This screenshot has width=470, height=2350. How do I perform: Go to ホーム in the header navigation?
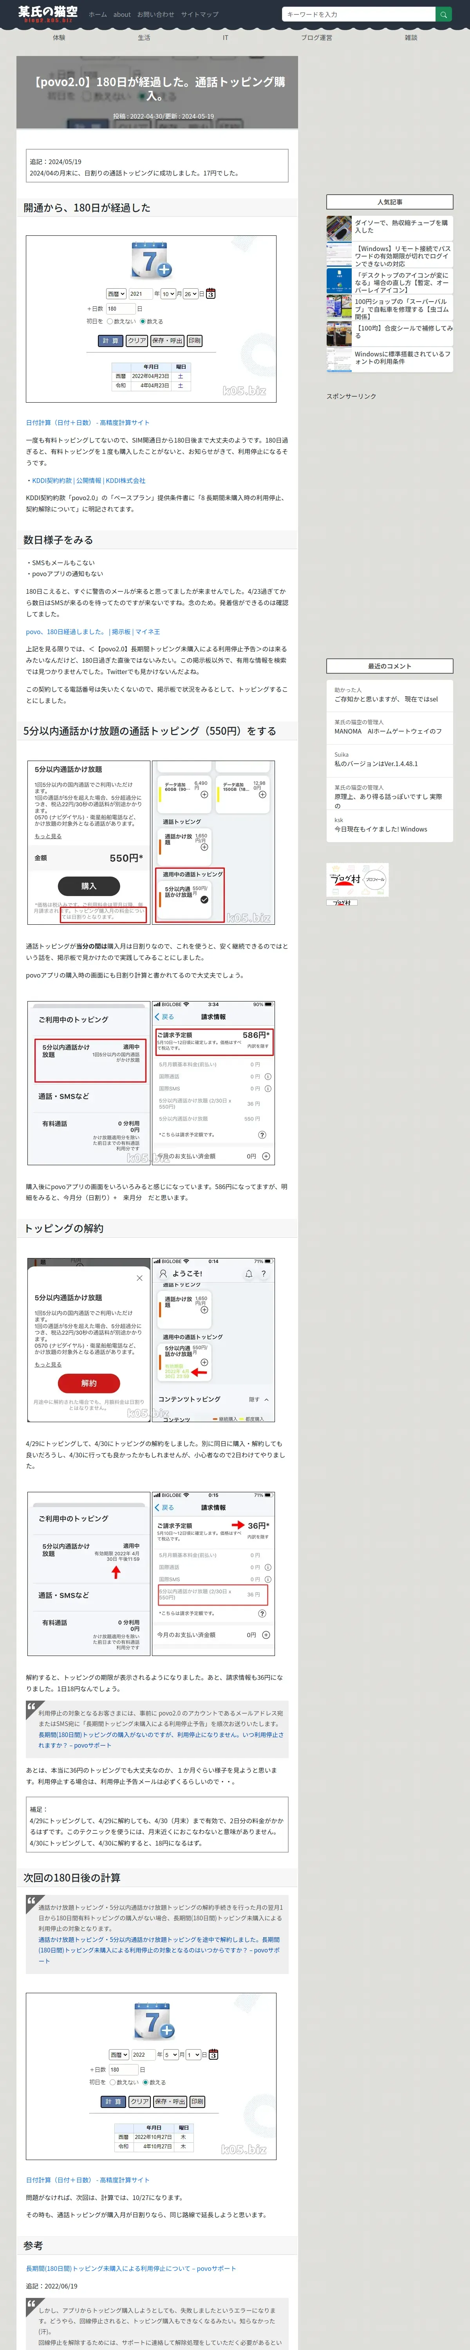click(98, 14)
